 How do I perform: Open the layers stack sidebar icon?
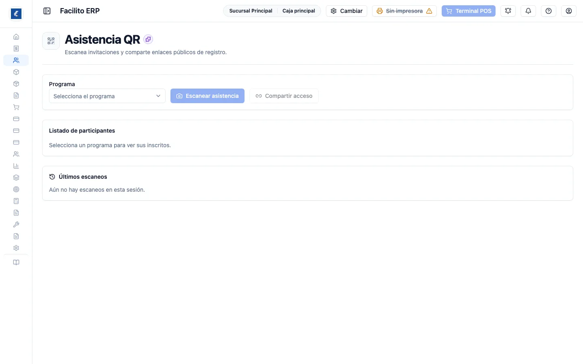pyautogui.click(x=16, y=178)
